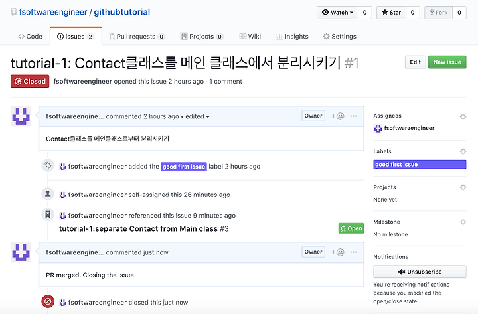
Task: Star the githubtutorial repository
Action: point(392,13)
